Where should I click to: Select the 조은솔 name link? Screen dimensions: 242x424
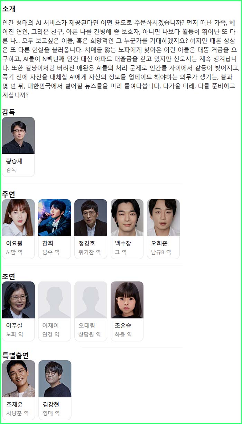123,326
